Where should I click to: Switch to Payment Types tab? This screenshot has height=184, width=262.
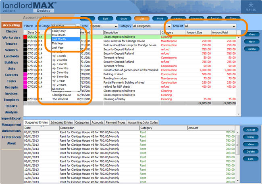tap(115, 122)
